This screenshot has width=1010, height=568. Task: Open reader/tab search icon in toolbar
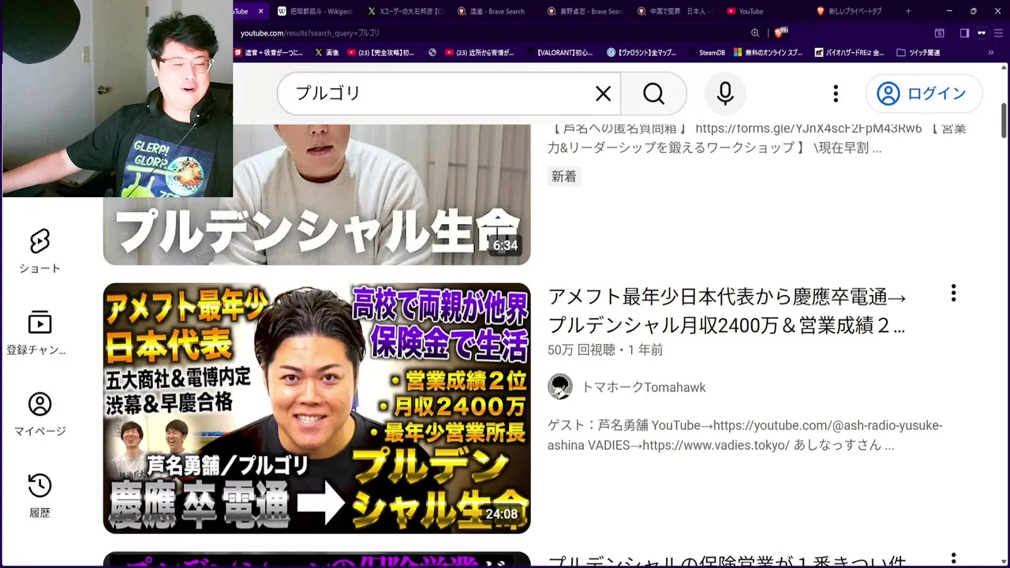click(x=939, y=33)
